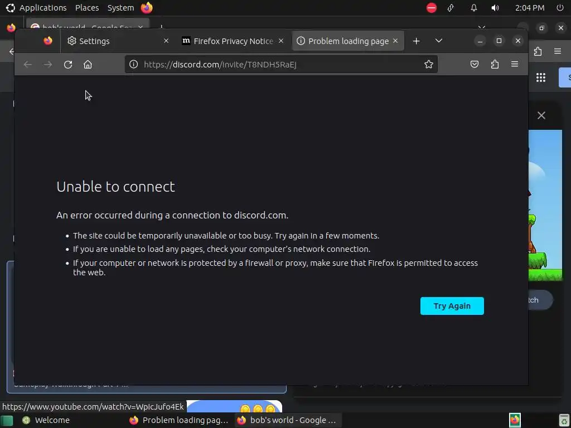
Task: Click the show desktop icon in taskbar
Action: point(7,420)
